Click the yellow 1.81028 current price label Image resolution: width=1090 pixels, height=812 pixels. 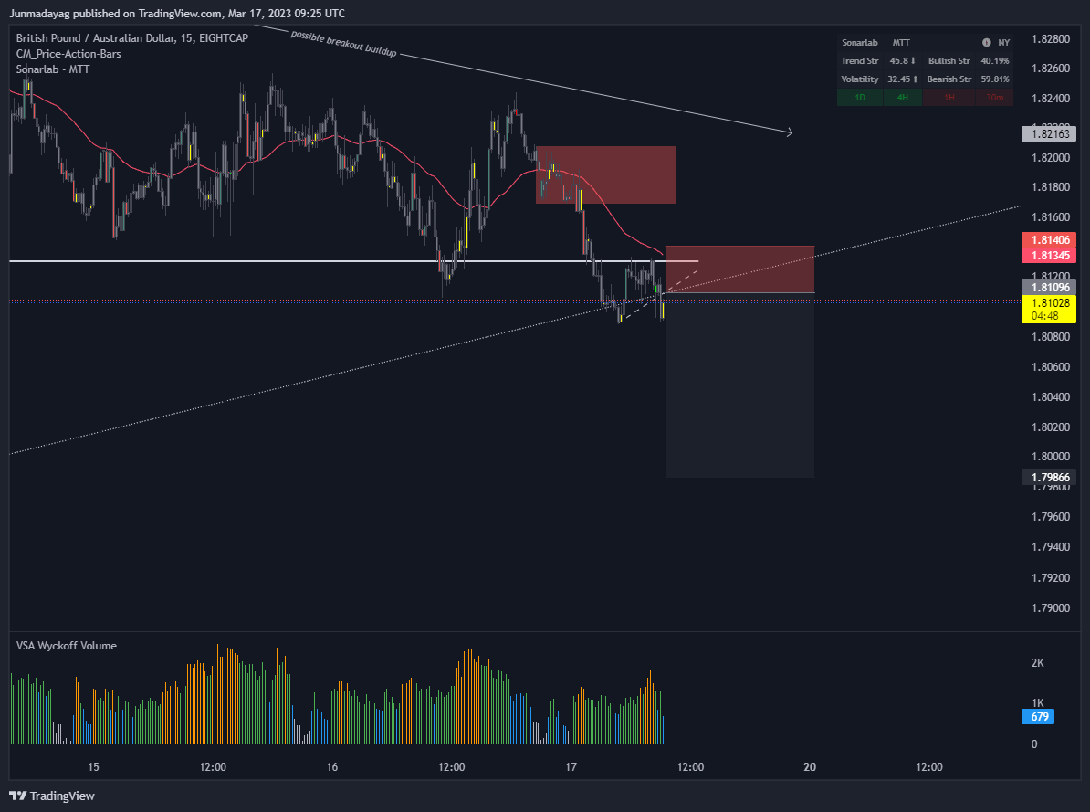[x=1049, y=302]
